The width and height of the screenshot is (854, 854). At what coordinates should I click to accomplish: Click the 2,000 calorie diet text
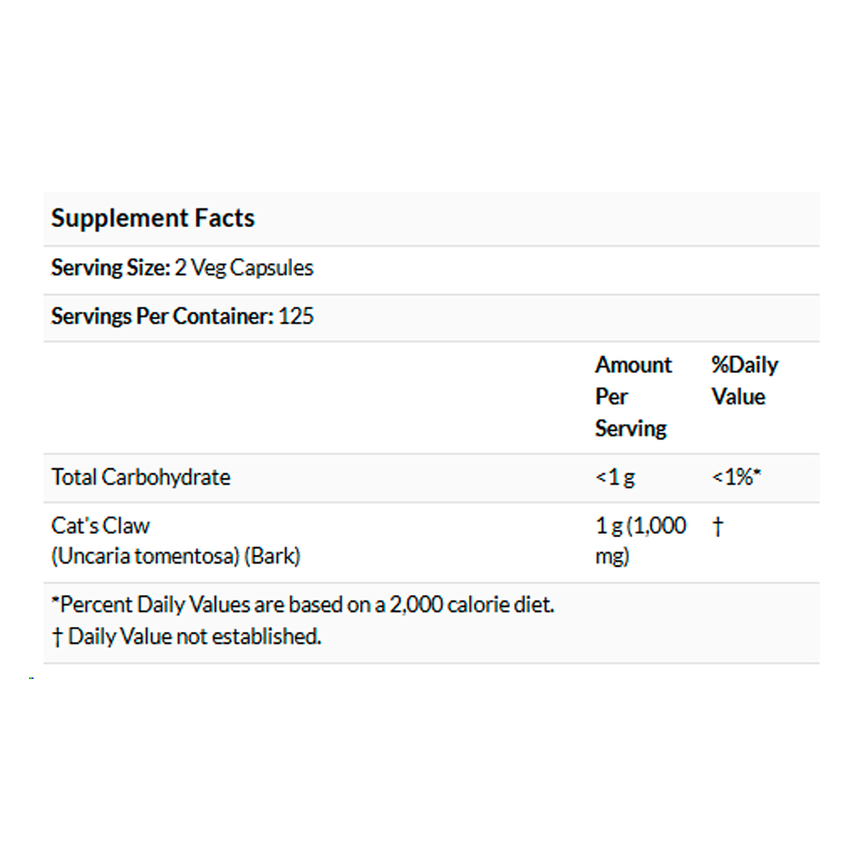point(471,605)
